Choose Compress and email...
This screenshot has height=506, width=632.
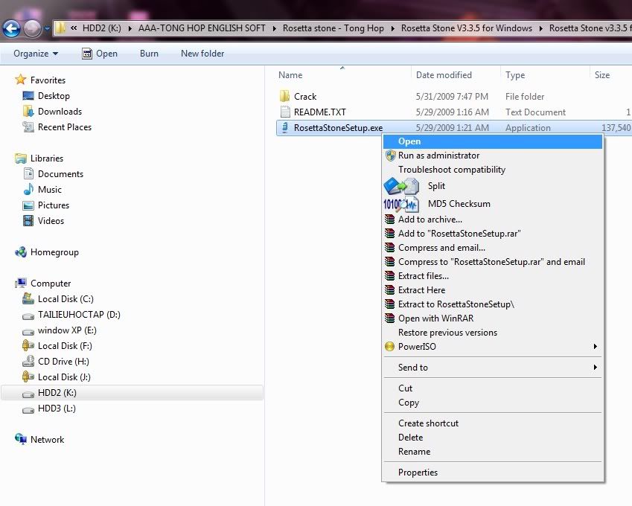tap(493, 248)
